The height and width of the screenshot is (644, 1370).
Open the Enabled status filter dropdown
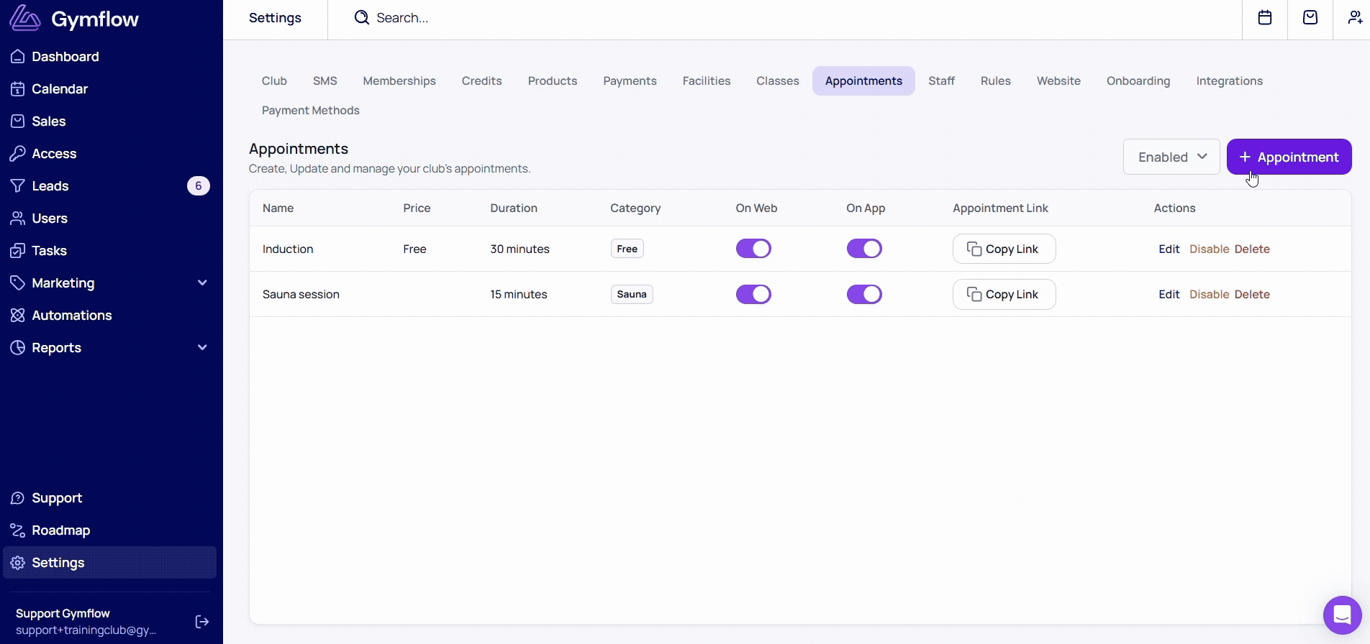[x=1171, y=157]
